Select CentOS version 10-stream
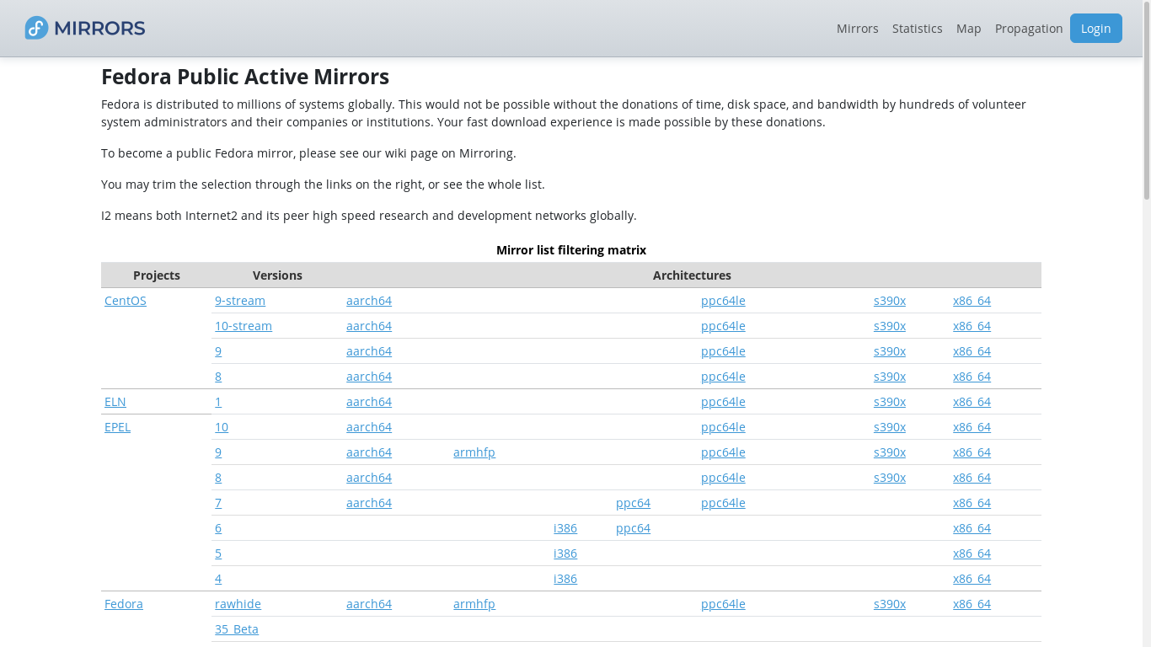Viewport: 1151px width, 647px height. coord(244,326)
